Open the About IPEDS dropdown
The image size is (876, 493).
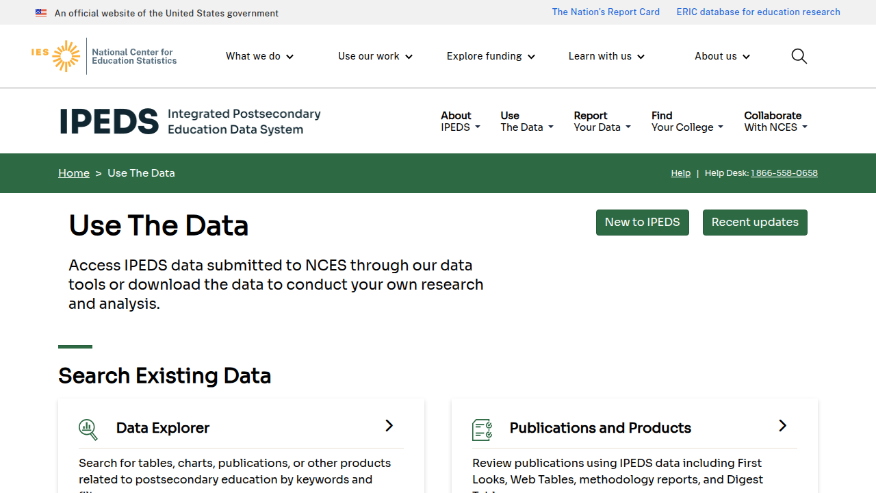pos(461,121)
